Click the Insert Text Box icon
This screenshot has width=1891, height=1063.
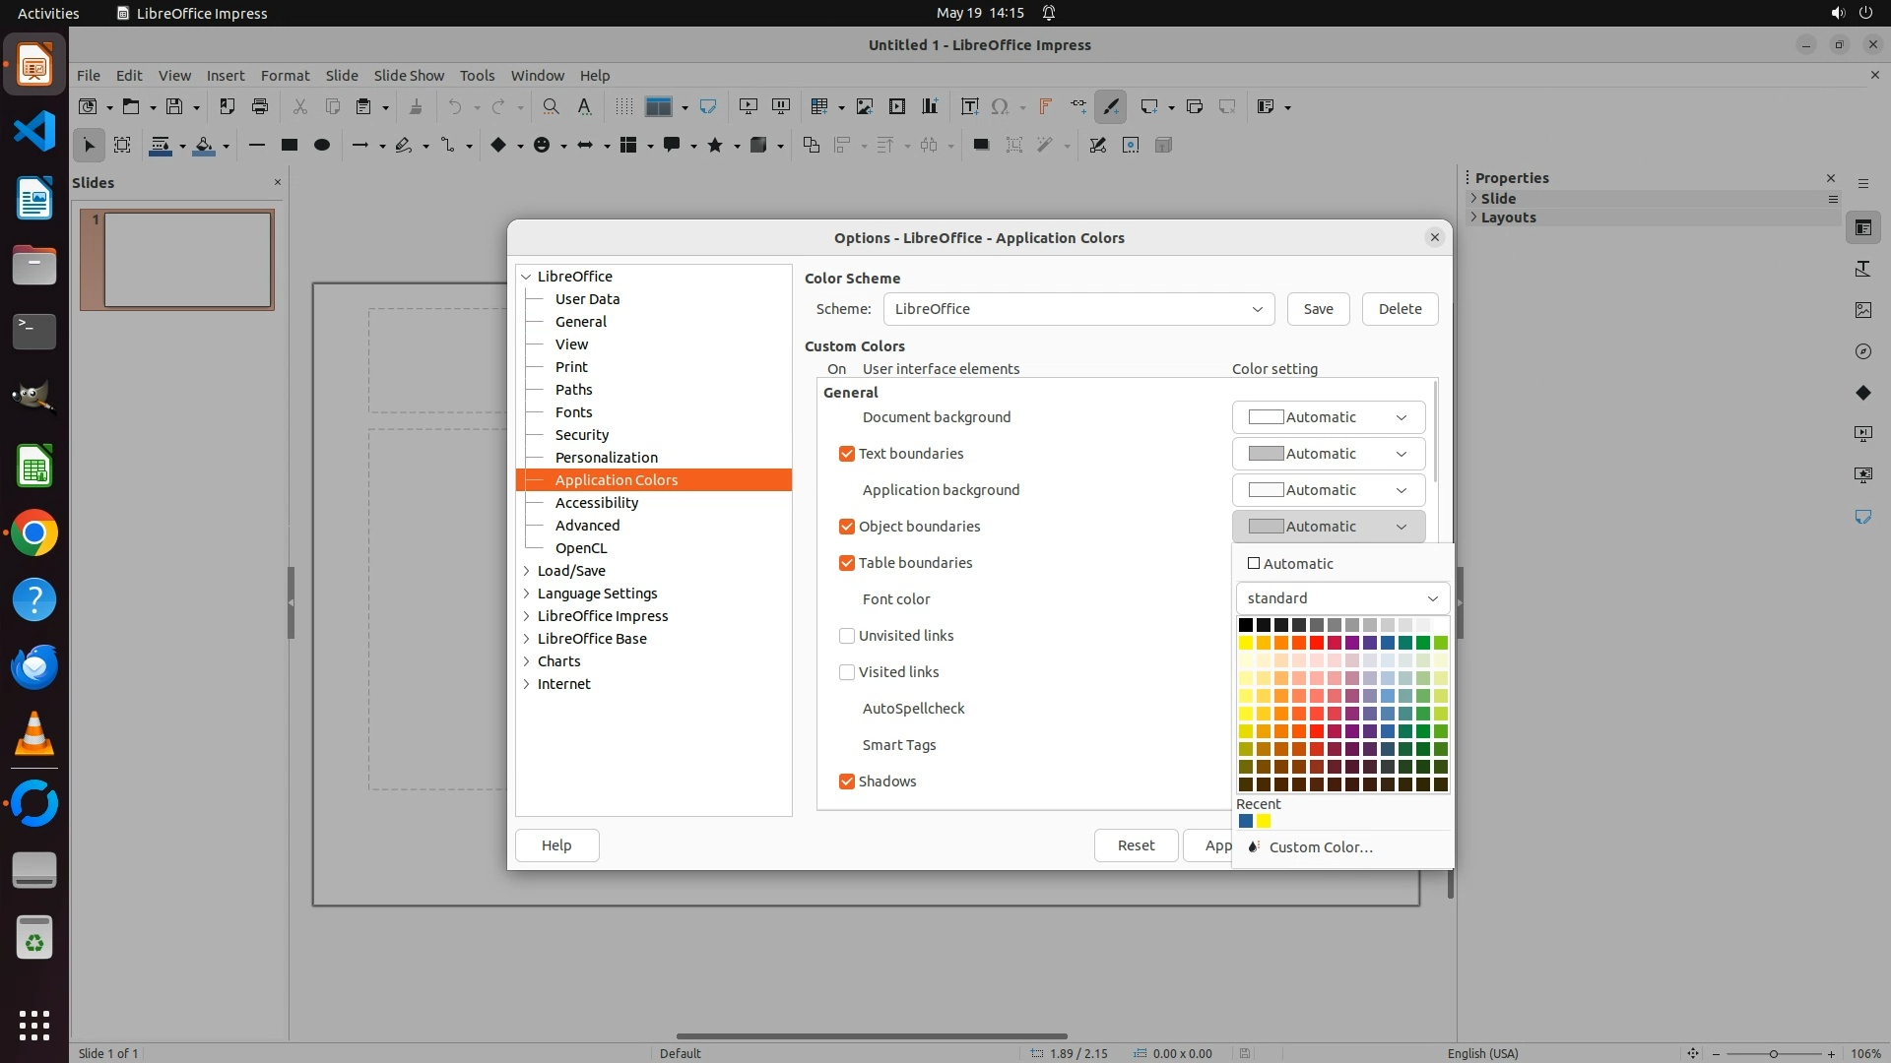click(969, 106)
